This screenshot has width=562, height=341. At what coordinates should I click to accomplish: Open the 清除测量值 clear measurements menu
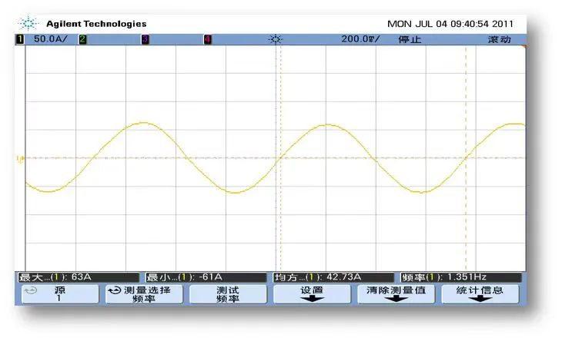[396, 294]
